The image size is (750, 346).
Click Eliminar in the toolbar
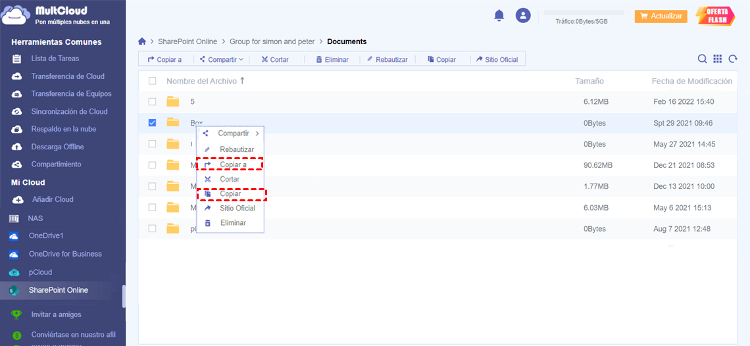332,59
